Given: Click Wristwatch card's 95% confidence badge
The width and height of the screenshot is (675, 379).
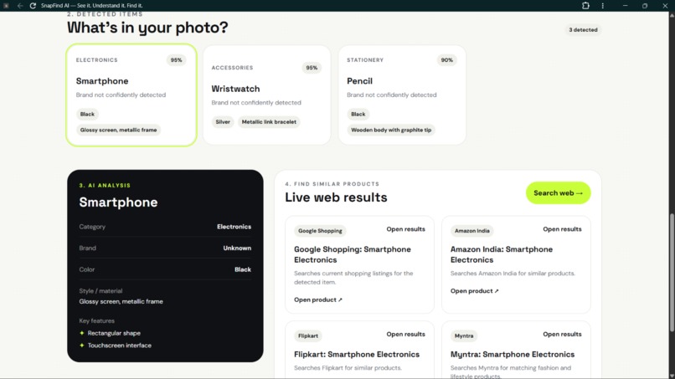Looking at the screenshot, I should [312, 68].
